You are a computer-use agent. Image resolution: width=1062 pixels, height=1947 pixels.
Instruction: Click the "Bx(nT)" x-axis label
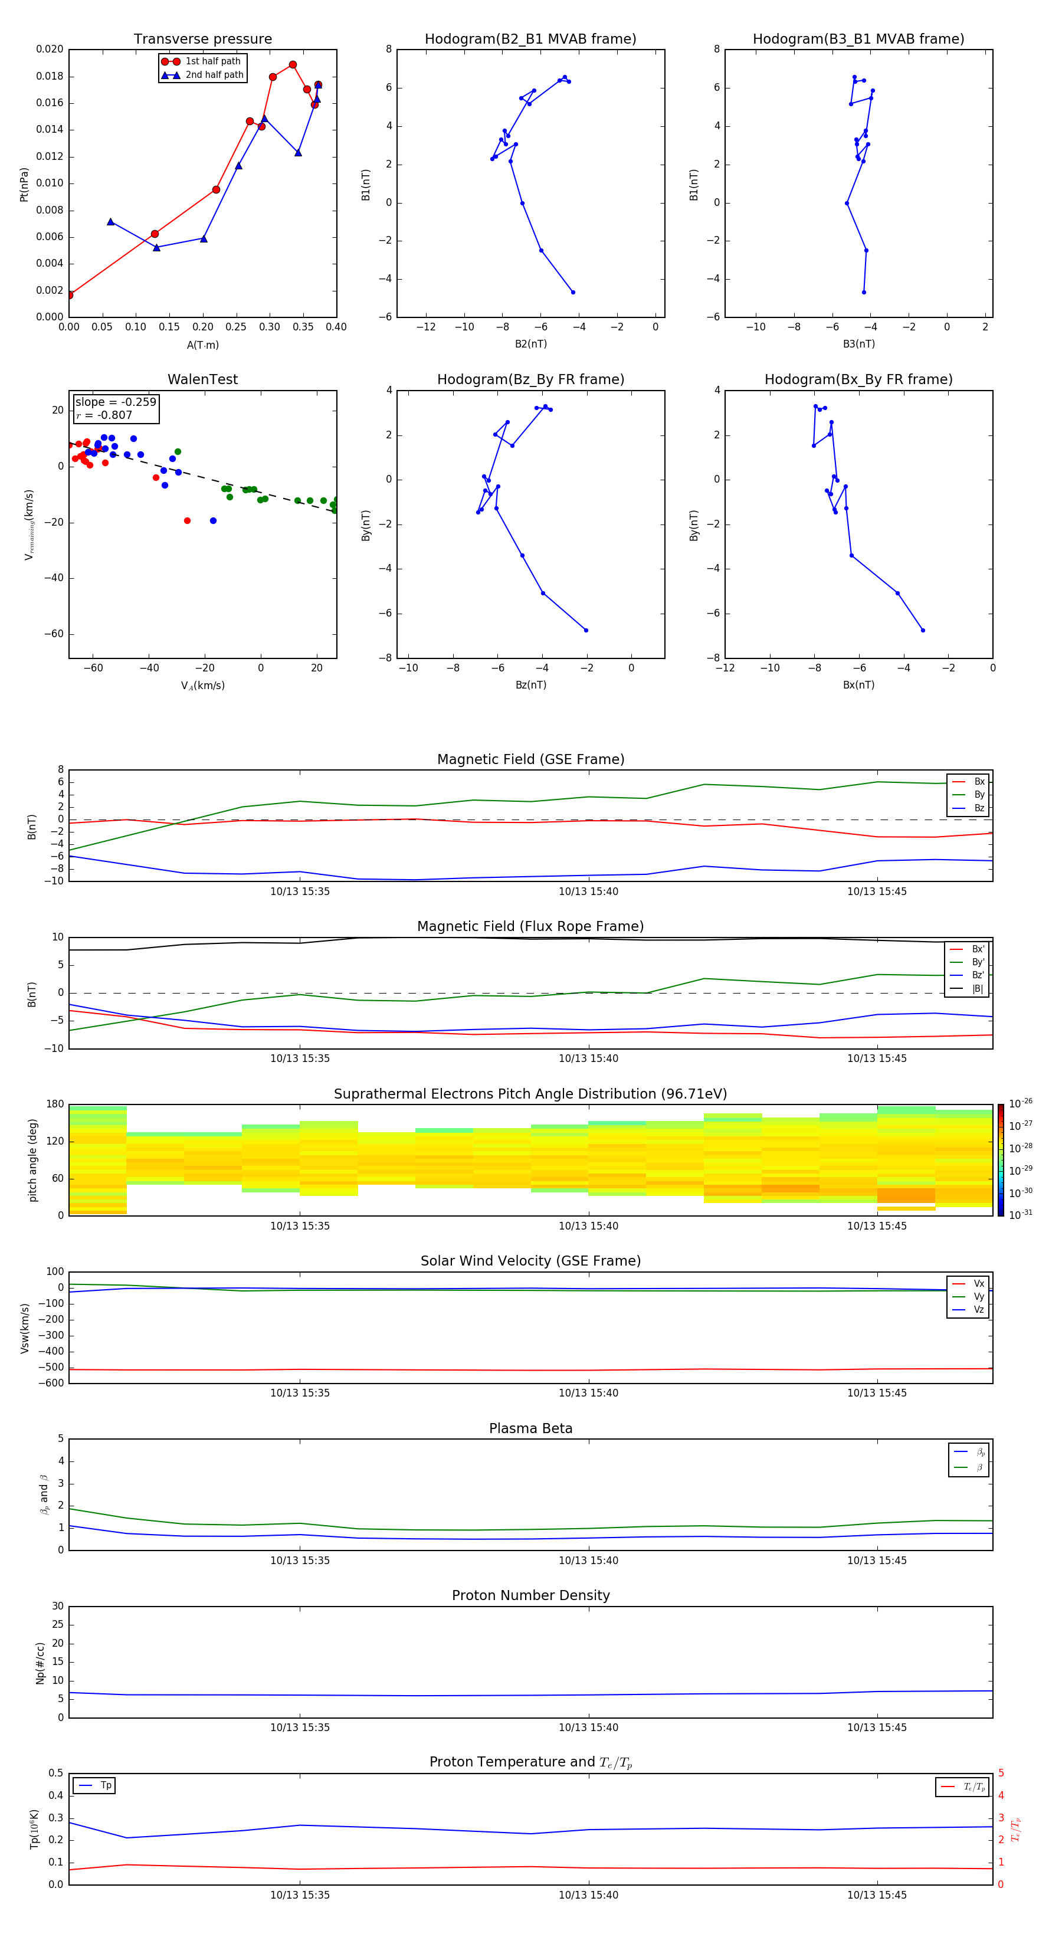point(858,685)
